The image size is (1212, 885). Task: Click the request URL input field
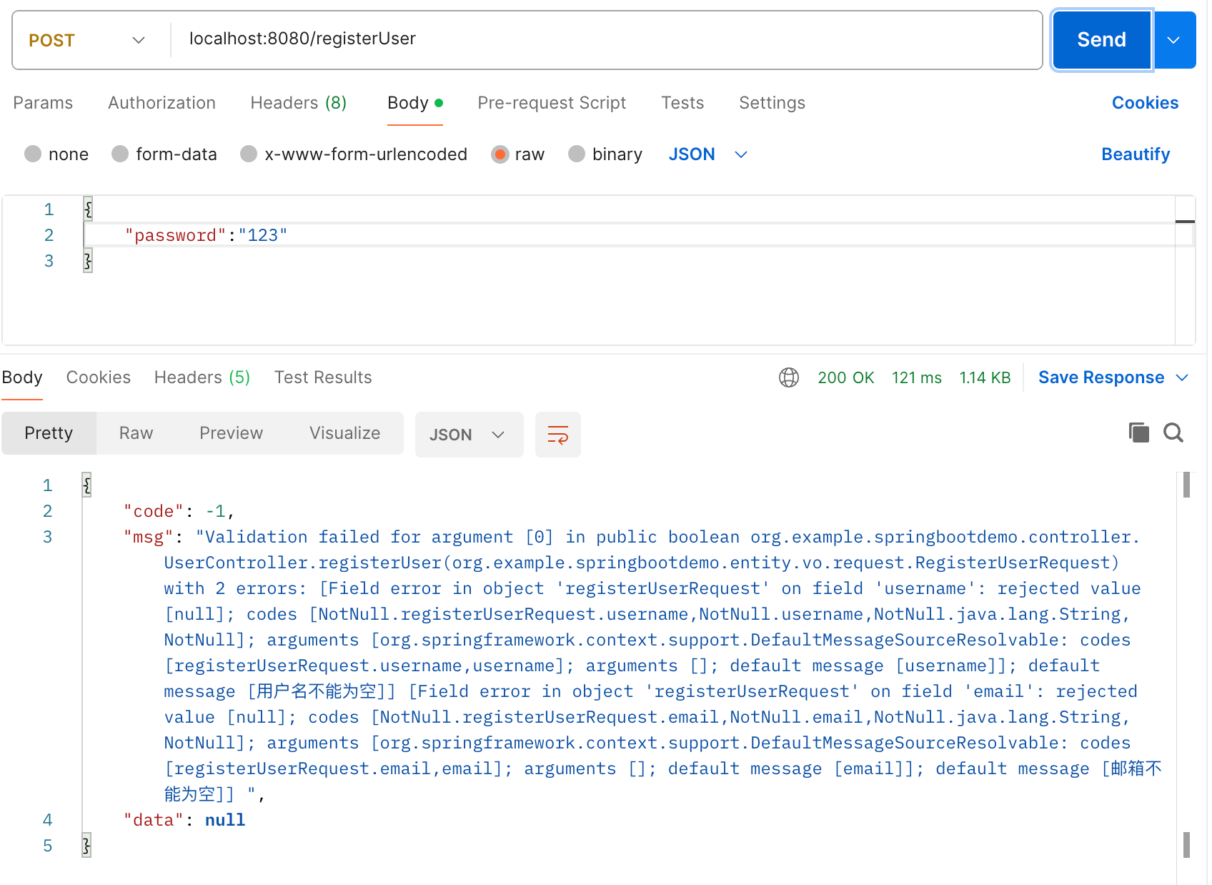[606, 39]
